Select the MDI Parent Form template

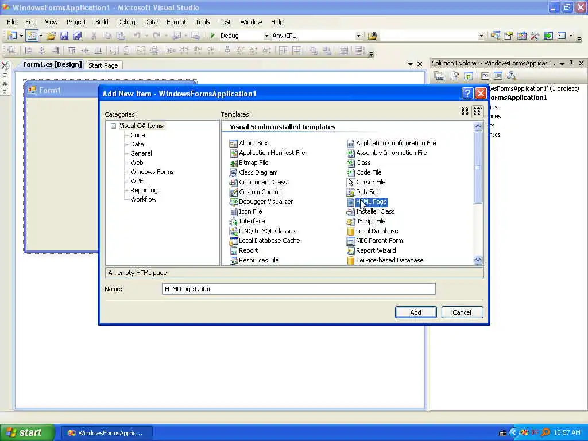[374, 241]
